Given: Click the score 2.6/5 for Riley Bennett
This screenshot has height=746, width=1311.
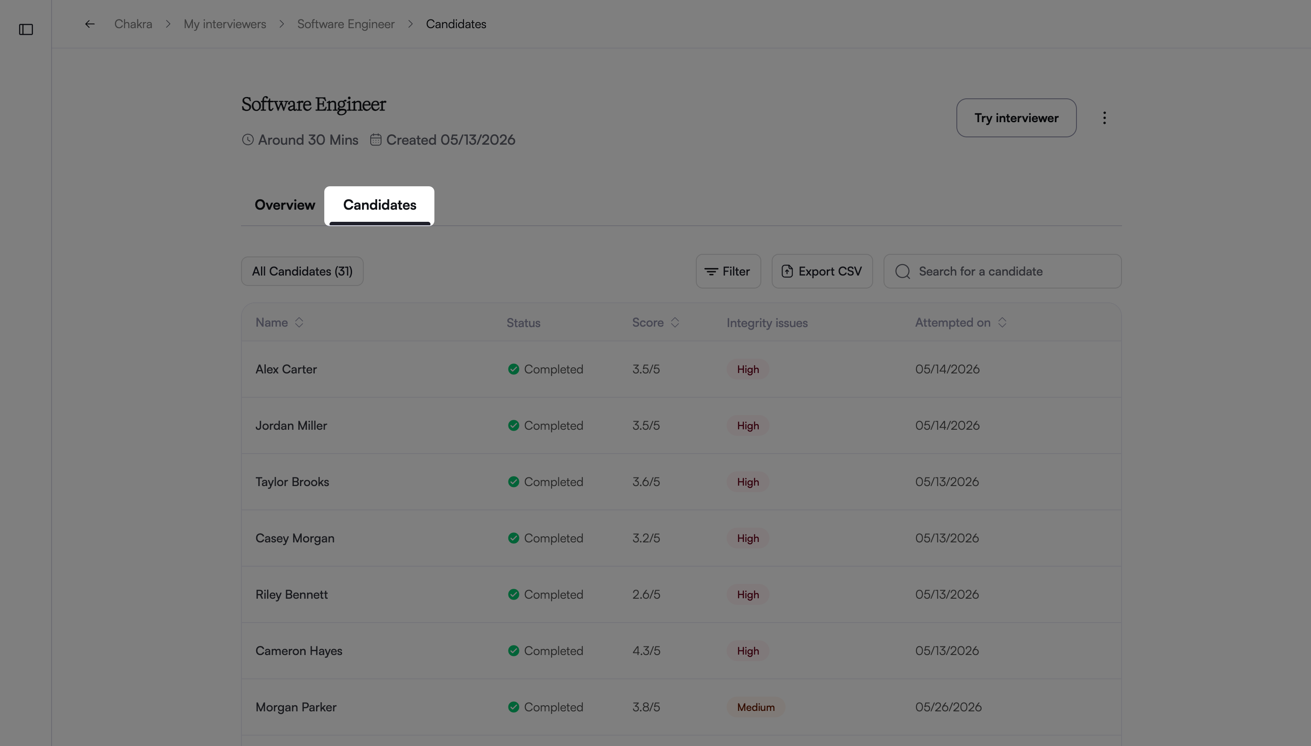Looking at the screenshot, I should coord(646,595).
